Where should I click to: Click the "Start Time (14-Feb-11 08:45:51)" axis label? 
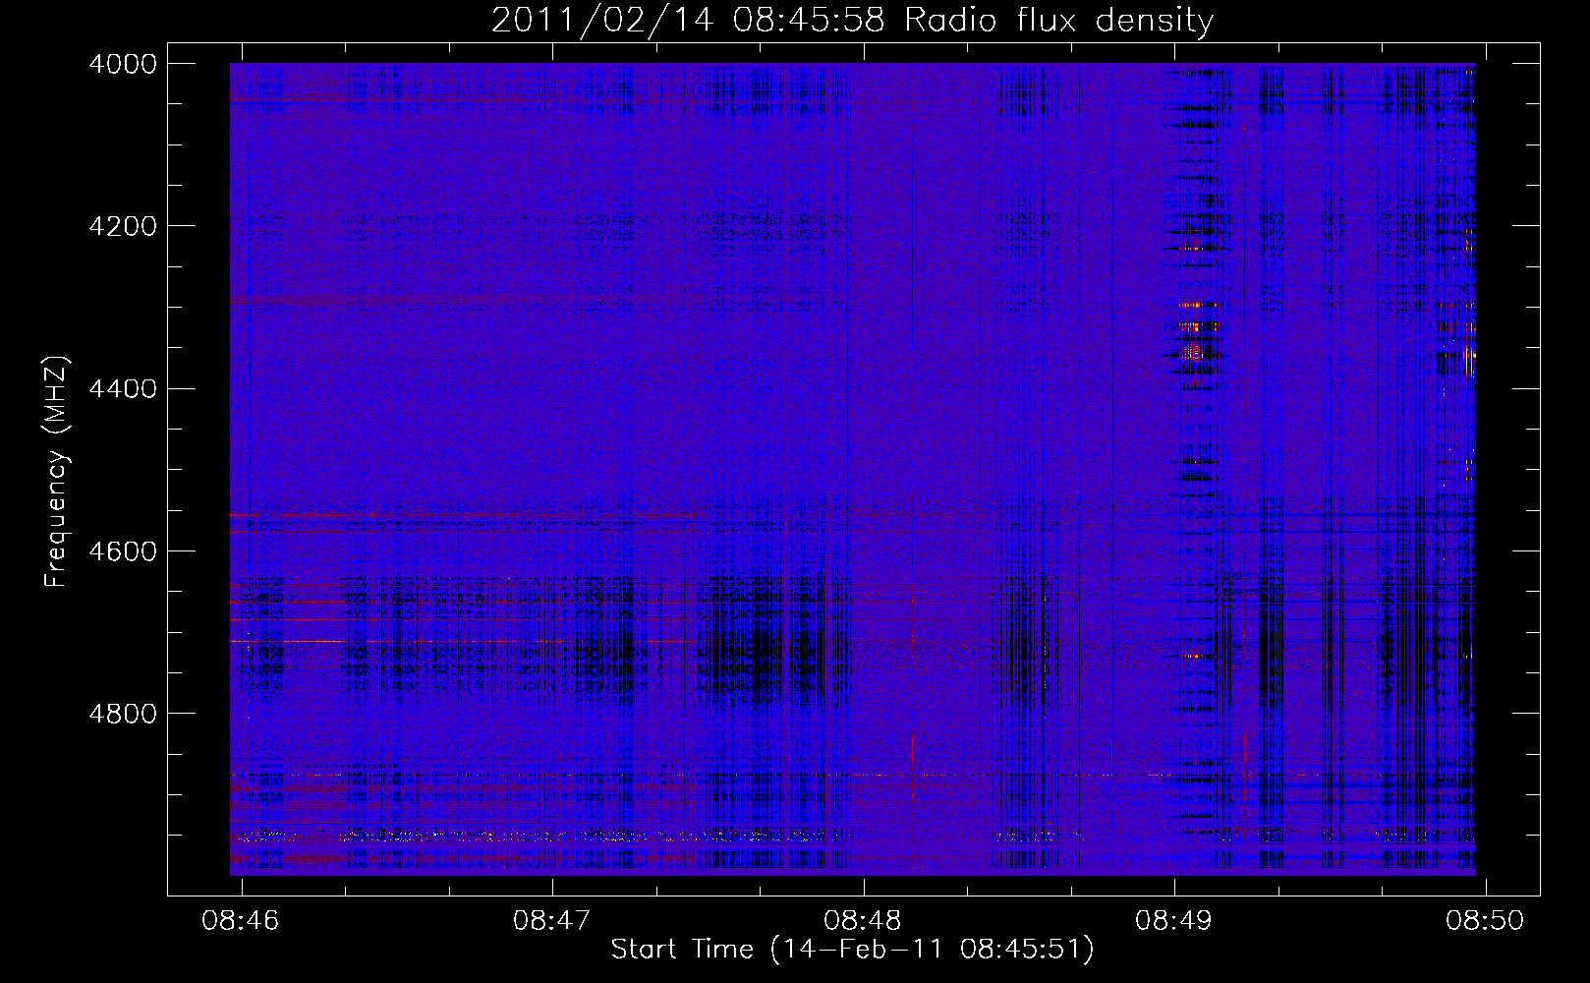point(852,950)
